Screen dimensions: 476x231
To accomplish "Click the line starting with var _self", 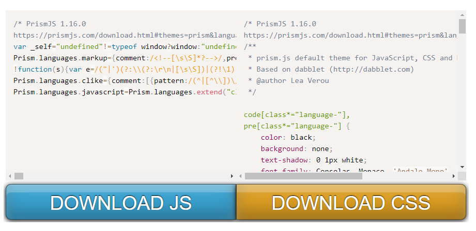I will point(125,46).
